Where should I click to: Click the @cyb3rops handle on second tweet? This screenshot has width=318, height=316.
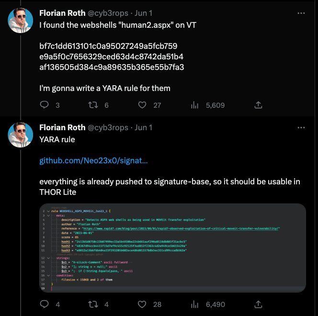pyautogui.click(x=108, y=127)
